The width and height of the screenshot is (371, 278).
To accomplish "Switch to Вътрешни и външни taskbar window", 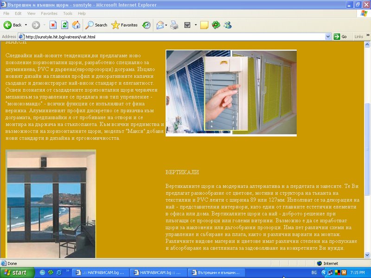I will click(x=216, y=272).
